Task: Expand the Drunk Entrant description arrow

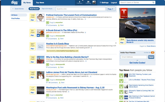Action: [85, 33]
